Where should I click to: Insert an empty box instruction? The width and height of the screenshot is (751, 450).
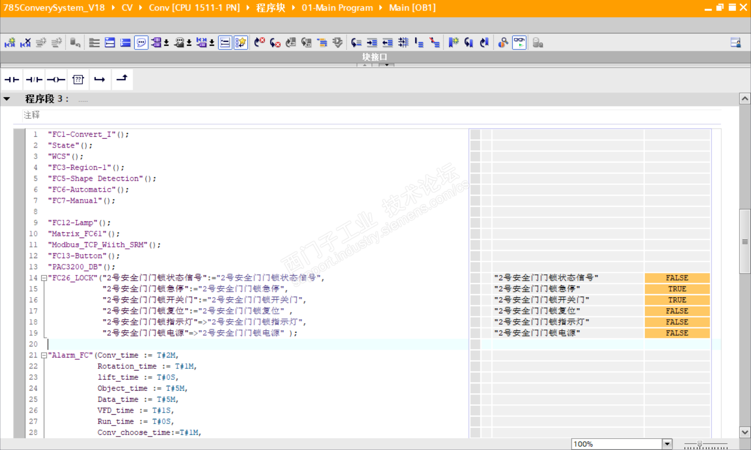78,80
